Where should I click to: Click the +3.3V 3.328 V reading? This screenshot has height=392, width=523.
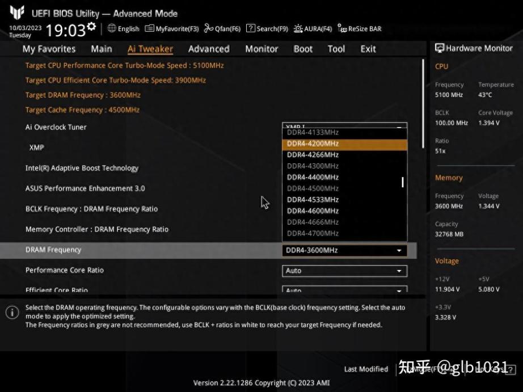point(446,318)
